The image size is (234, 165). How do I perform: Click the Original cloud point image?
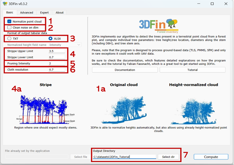pyautogui.click(x=124, y=110)
